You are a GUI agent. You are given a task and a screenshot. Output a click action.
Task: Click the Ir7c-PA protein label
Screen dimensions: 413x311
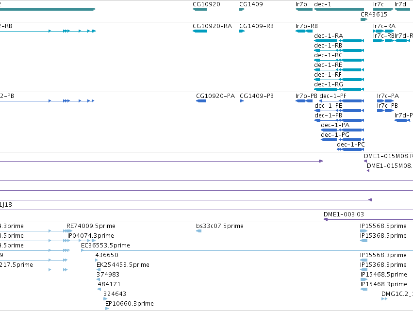pyautogui.click(x=388, y=96)
